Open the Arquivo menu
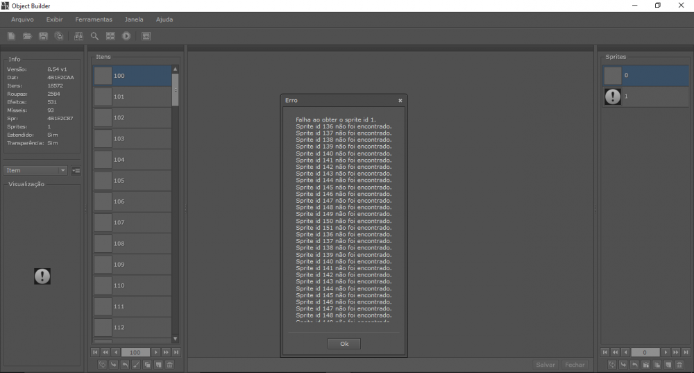The width and height of the screenshot is (694, 373). [x=22, y=19]
